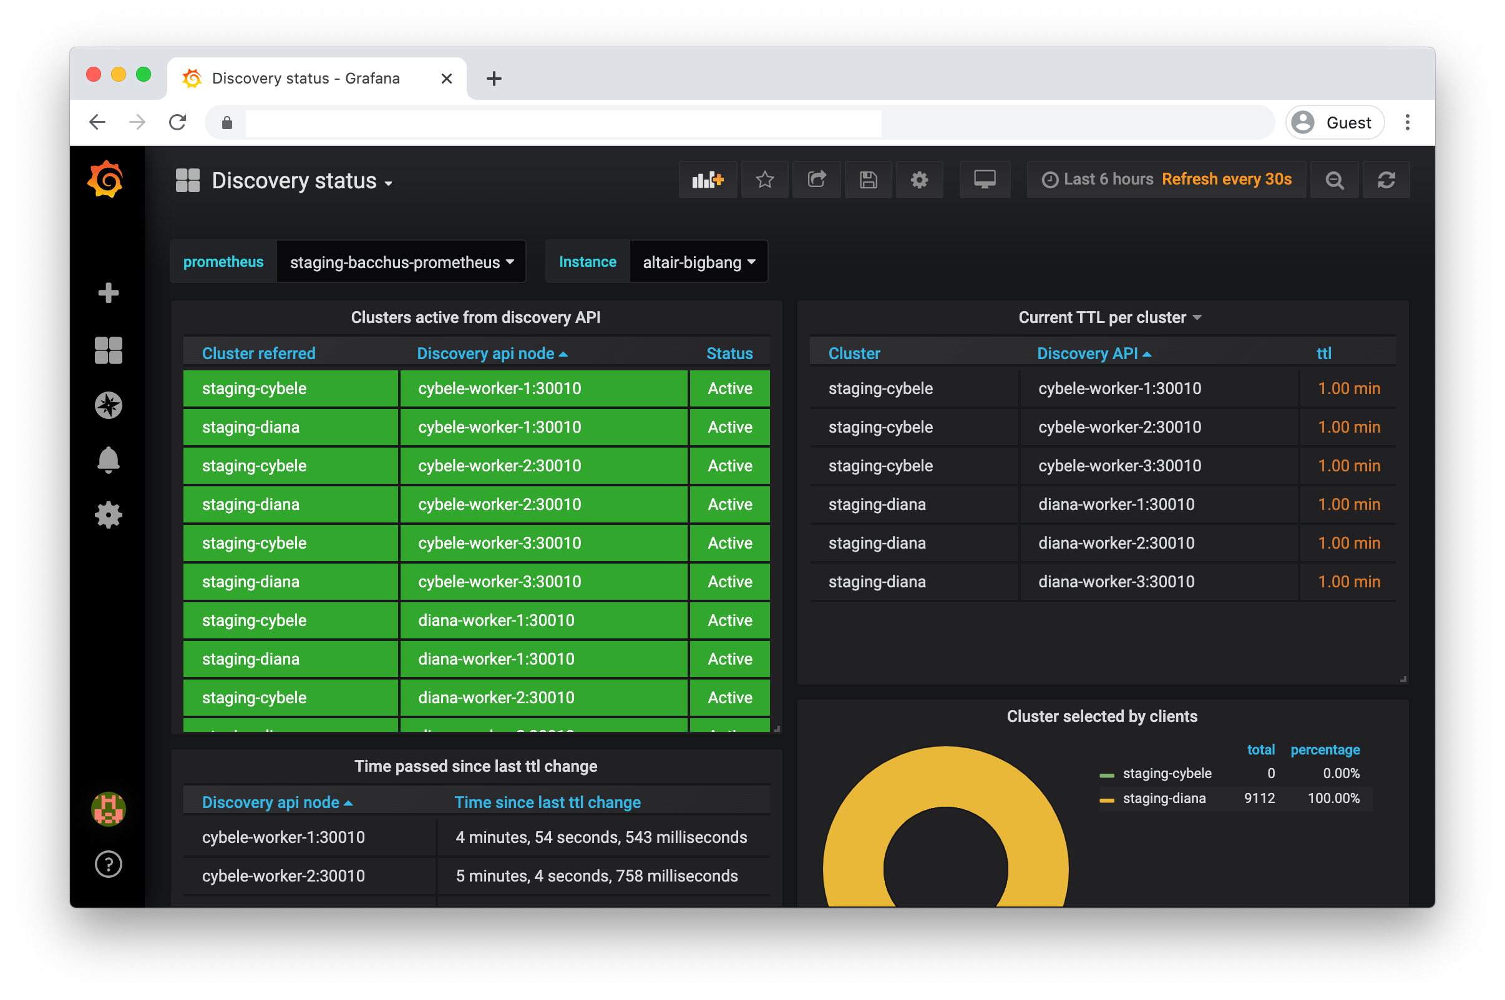Viewport: 1505px width, 1000px height.
Task: Click 9112 total value in legend
Action: (1259, 798)
